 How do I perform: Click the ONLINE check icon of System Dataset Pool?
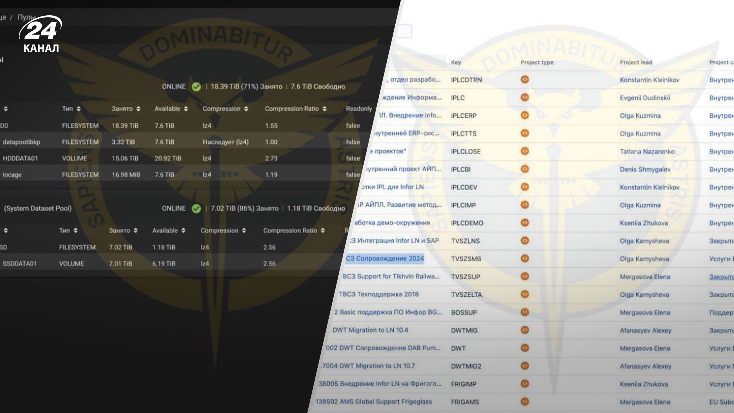coord(196,209)
